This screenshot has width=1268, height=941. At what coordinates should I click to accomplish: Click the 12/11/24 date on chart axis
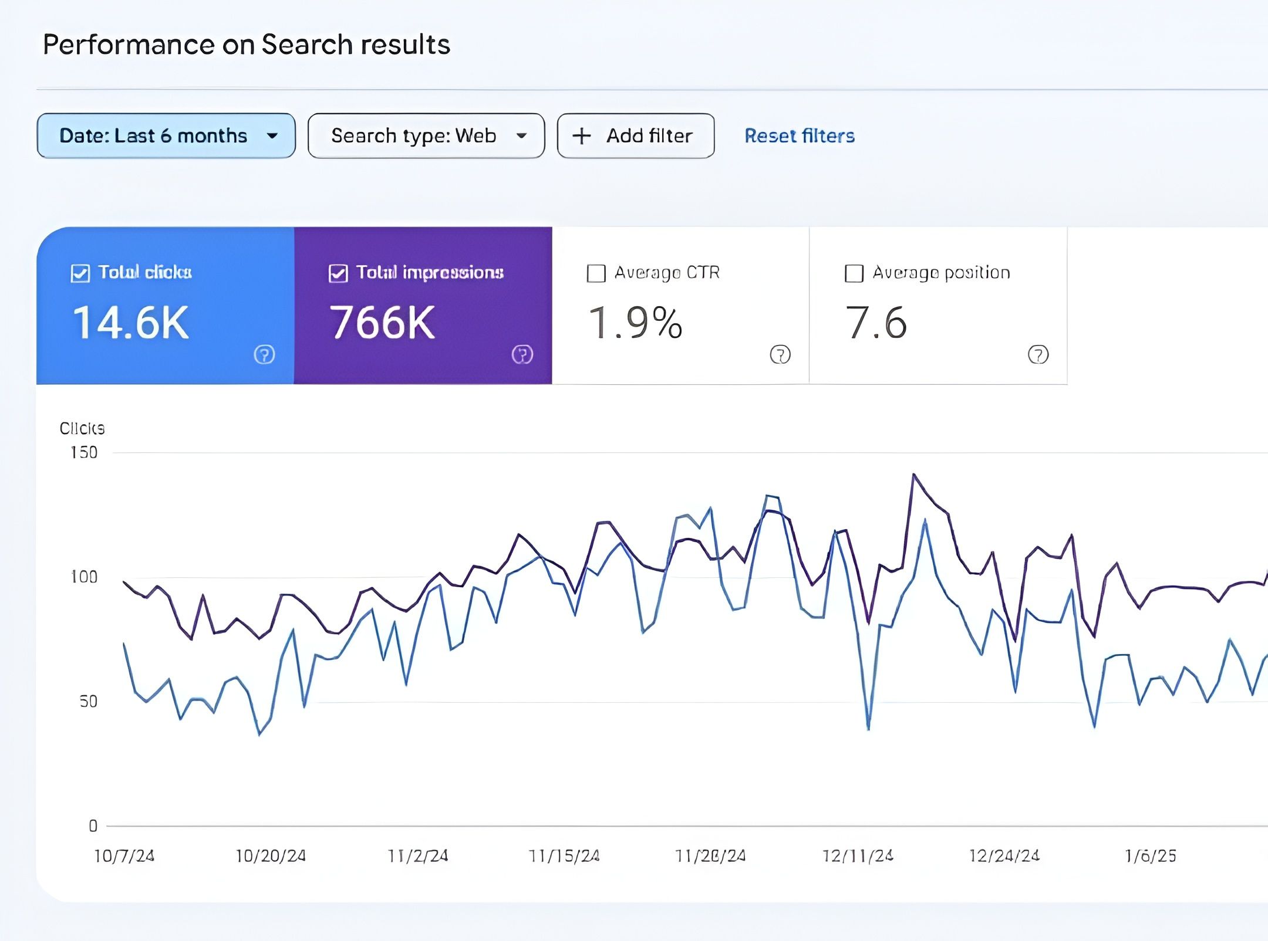[858, 856]
